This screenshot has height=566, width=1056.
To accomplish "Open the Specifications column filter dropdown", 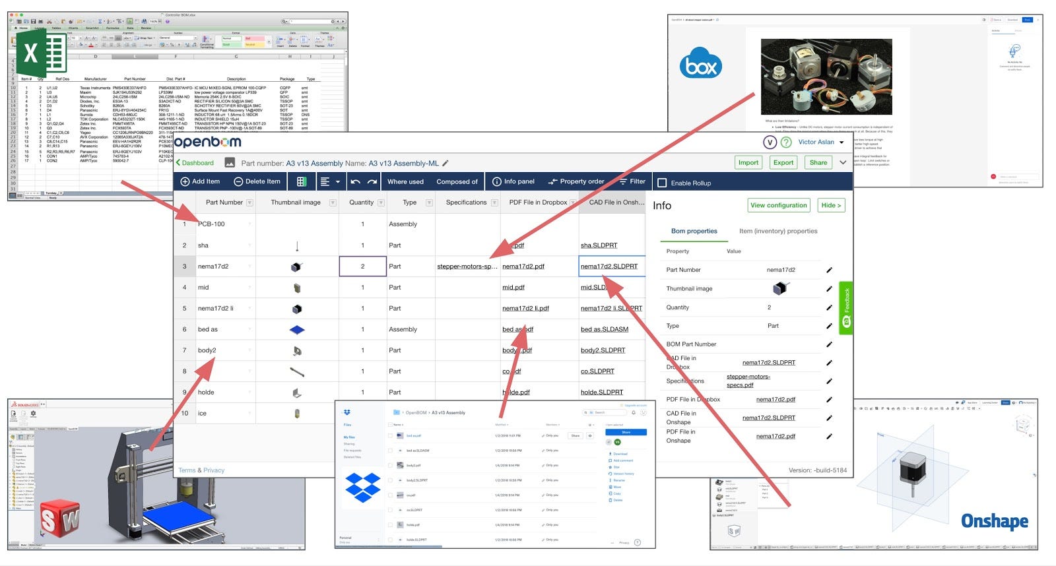I will [x=494, y=203].
